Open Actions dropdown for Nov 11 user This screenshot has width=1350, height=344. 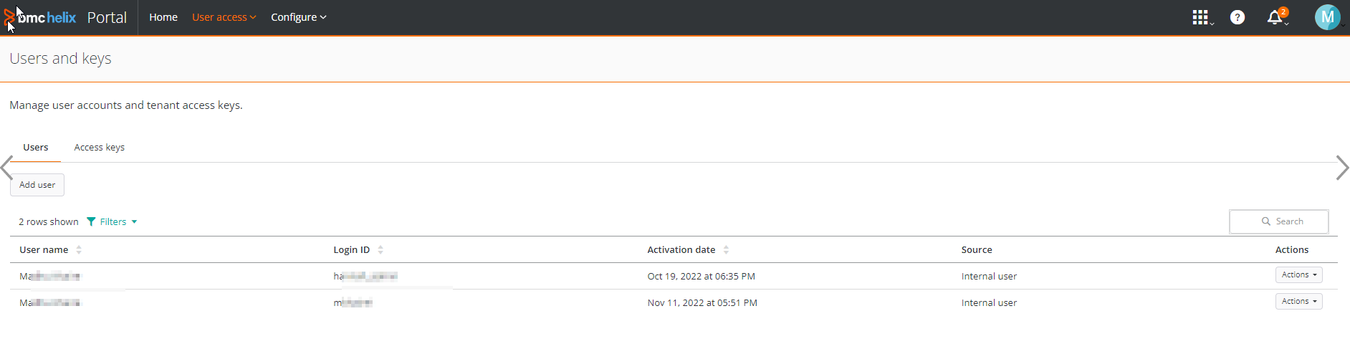click(x=1298, y=302)
